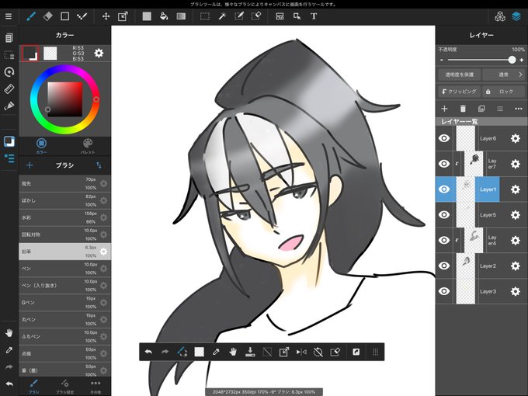Select the 水彩 brush from list
The width and height of the screenshot is (528, 396).
click(64, 217)
